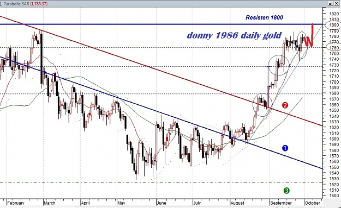
Task: Click the 1700 price label on the scale
Action: click(x=334, y=82)
